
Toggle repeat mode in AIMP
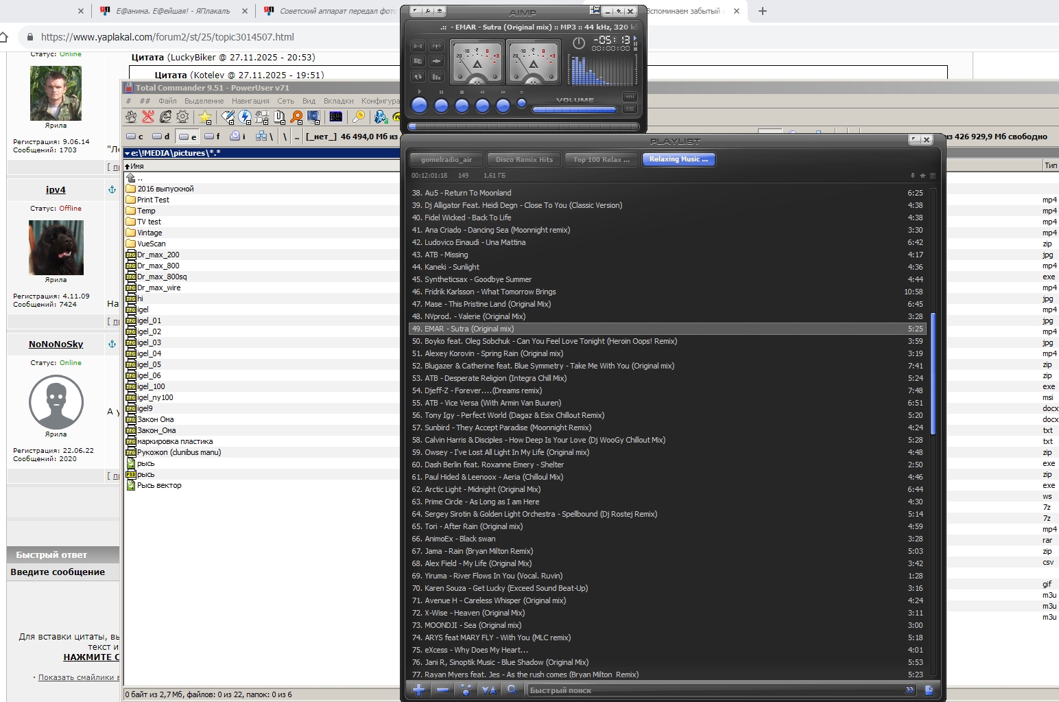pos(418,76)
